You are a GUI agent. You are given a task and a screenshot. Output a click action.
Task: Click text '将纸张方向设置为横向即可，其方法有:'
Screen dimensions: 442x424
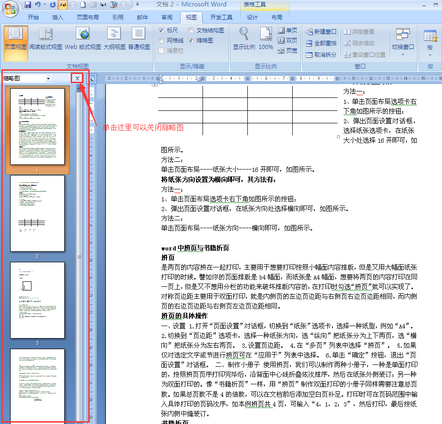[x=219, y=180]
